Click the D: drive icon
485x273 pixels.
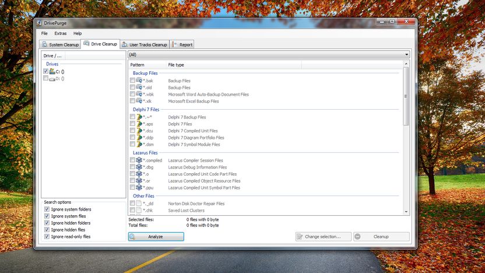[x=52, y=79]
